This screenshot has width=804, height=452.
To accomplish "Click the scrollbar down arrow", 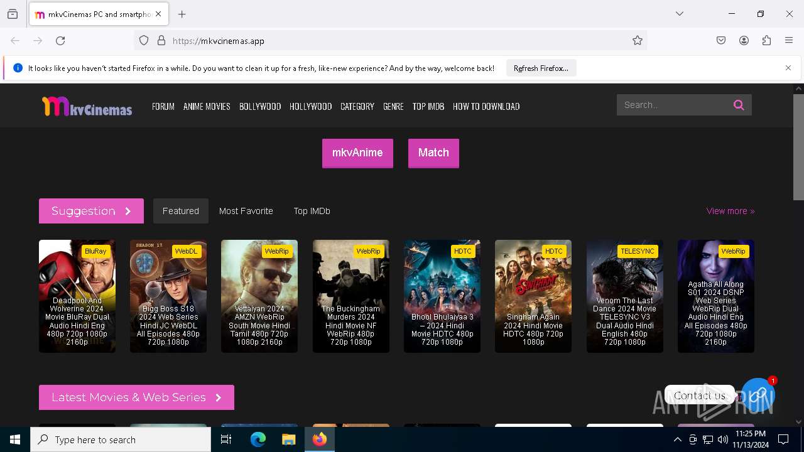I will tap(798, 422).
